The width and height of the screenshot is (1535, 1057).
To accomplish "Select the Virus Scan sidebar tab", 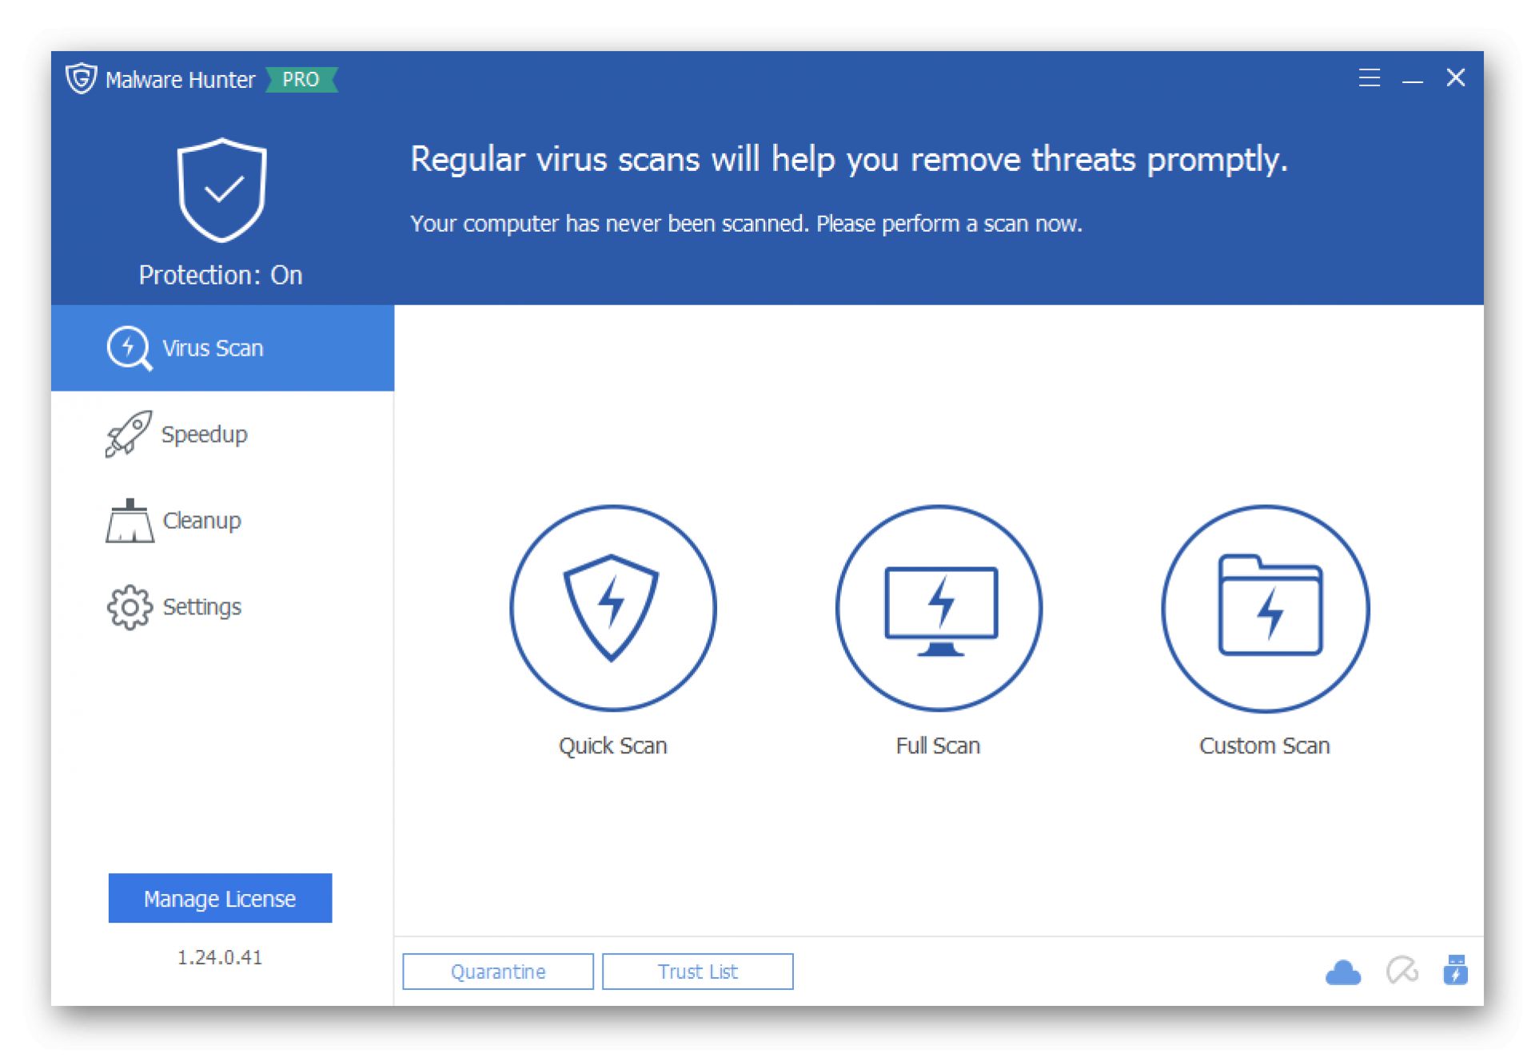I will click(222, 348).
